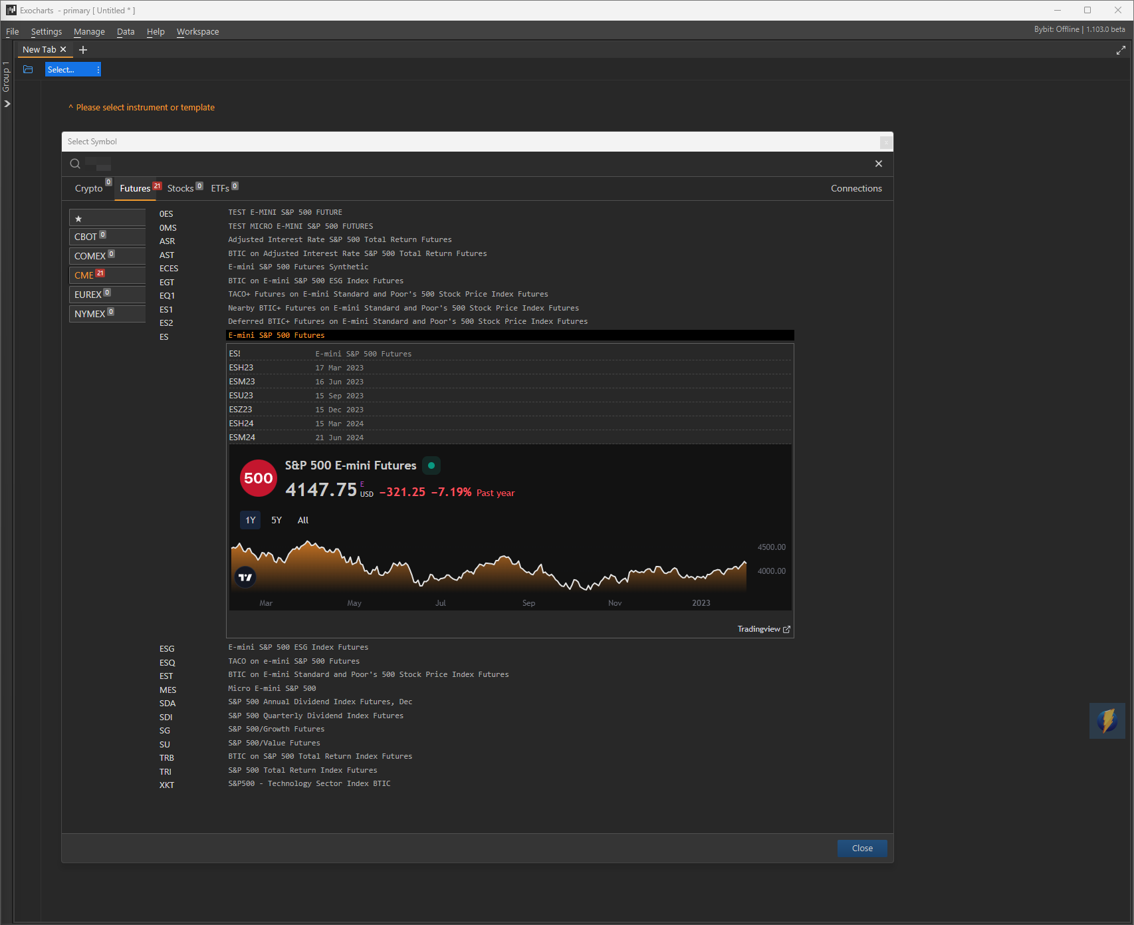Filter by NYMEX exchange
Screen dimensions: 1134x925
coord(107,314)
